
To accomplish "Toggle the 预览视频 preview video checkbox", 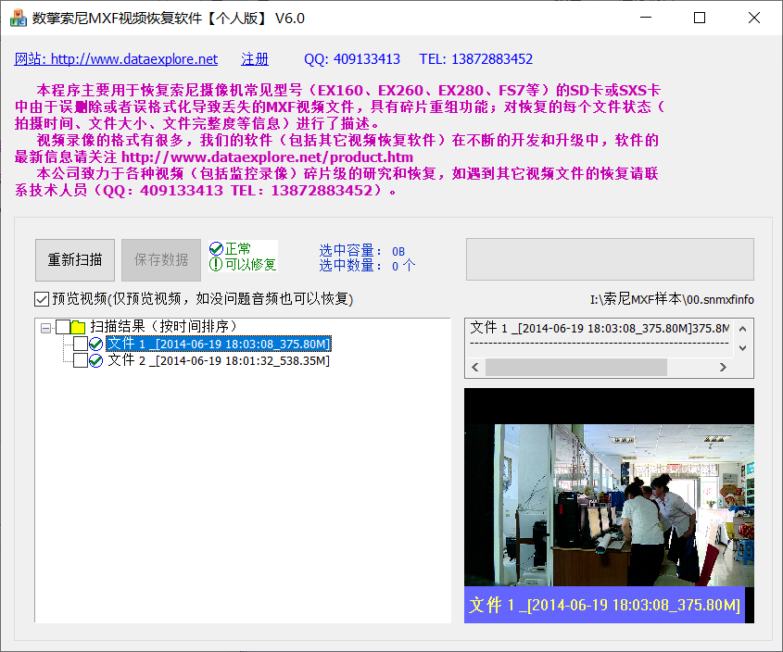I will point(42,299).
